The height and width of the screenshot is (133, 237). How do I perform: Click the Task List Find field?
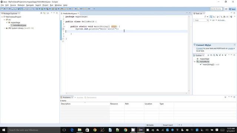pos(201,20)
